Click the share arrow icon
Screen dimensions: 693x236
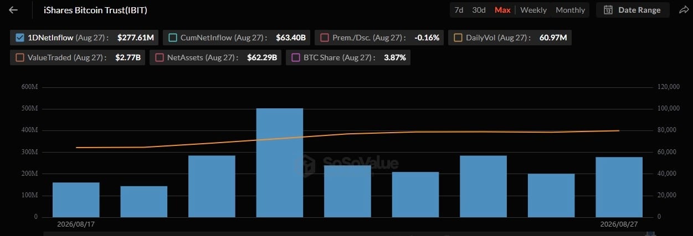click(x=683, y=10)
